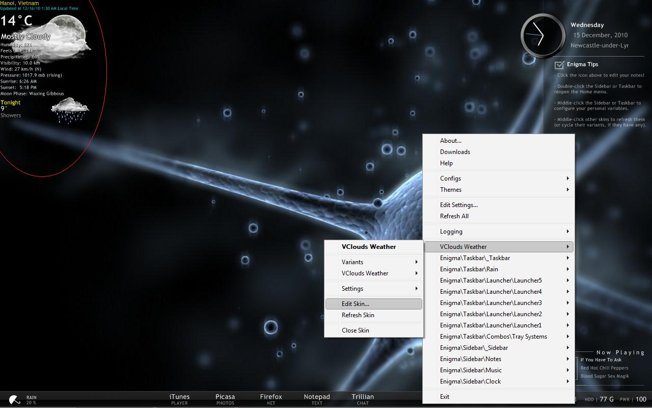Click the RAIN 20% precipitation meter
This screenshot has height=408, width=652.
[31, 399]
